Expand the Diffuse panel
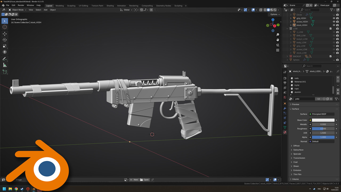The width and height of the screenshot is (341, 192). coord(296,146)
